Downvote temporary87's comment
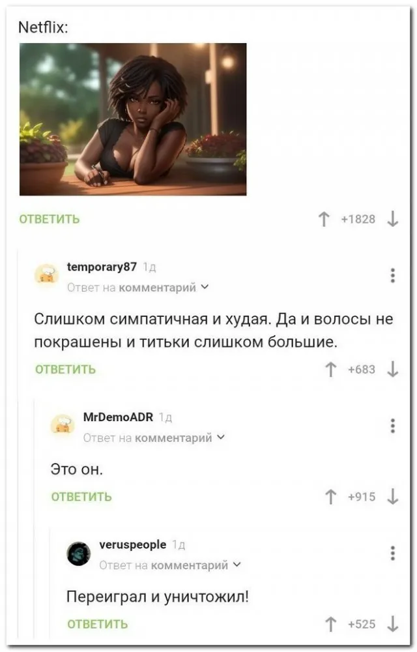417x652 pixels. coord(392,369)
